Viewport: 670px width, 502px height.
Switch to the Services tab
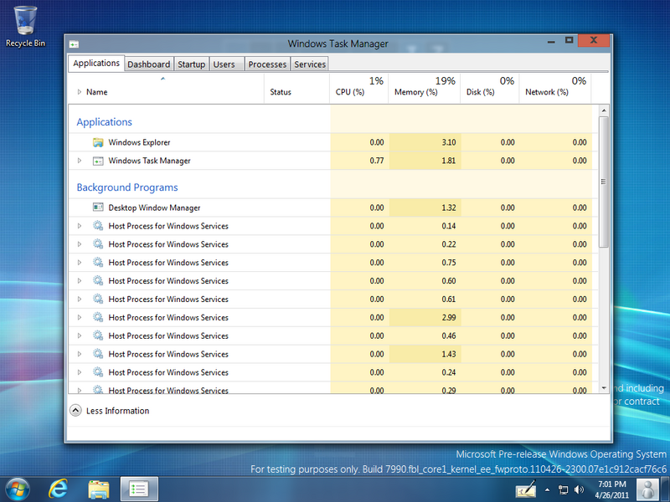pos(310,64)
